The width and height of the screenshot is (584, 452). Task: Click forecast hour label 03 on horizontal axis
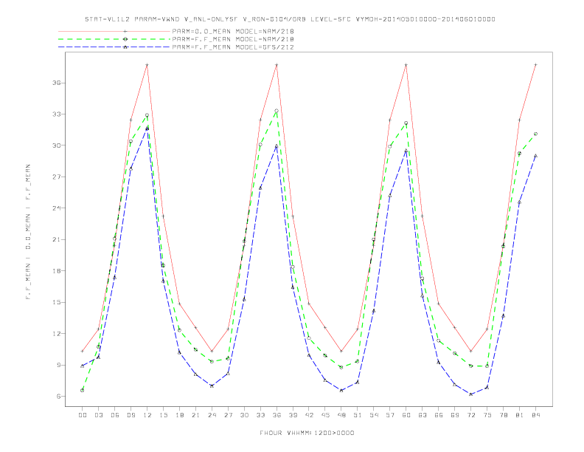[98, 415]
